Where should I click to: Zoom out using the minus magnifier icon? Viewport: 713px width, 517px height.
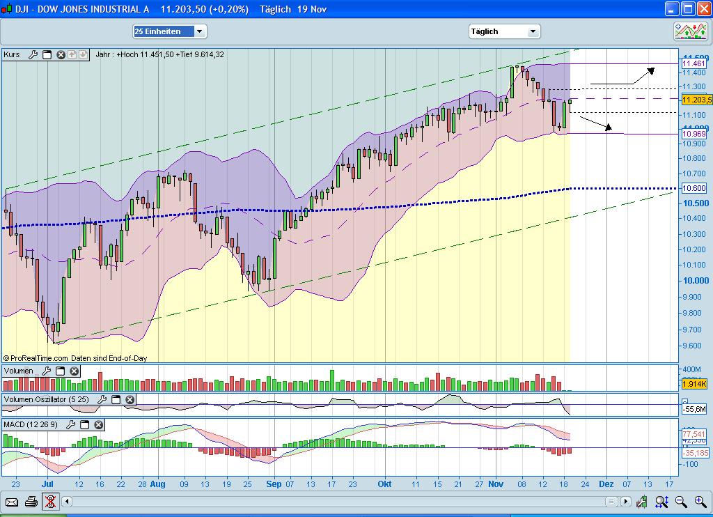[x=680, y=502]
